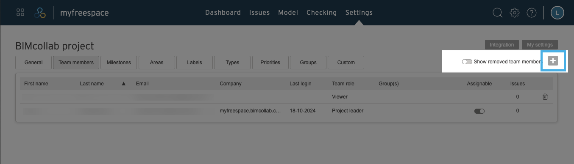The height and width of the screenshot is (164, 574).
Task: Toggle Show removed team members switch
Action: pos(467,62)
